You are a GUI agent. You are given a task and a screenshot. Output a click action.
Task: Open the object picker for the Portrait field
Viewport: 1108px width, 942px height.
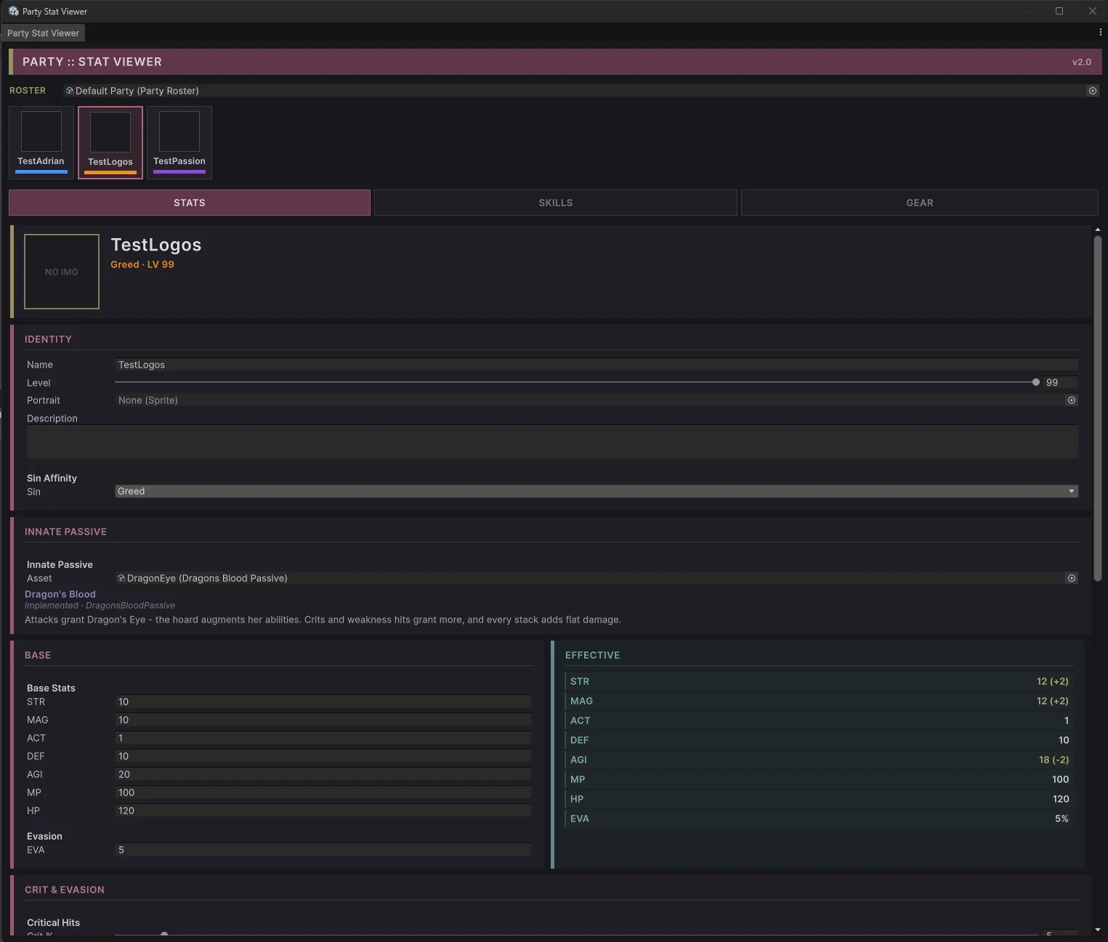tap(1071, 400)
